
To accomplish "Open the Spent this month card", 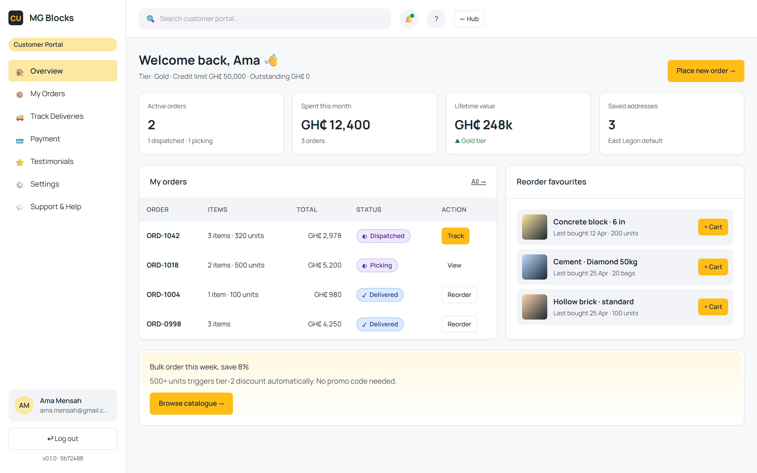I will pos(365,124).
